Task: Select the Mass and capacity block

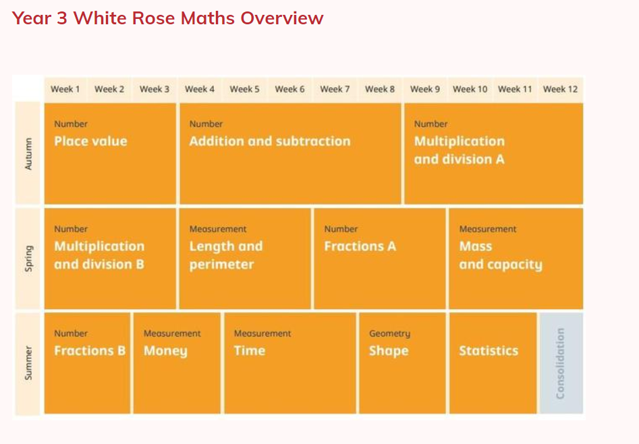Action: coord(516,258)
